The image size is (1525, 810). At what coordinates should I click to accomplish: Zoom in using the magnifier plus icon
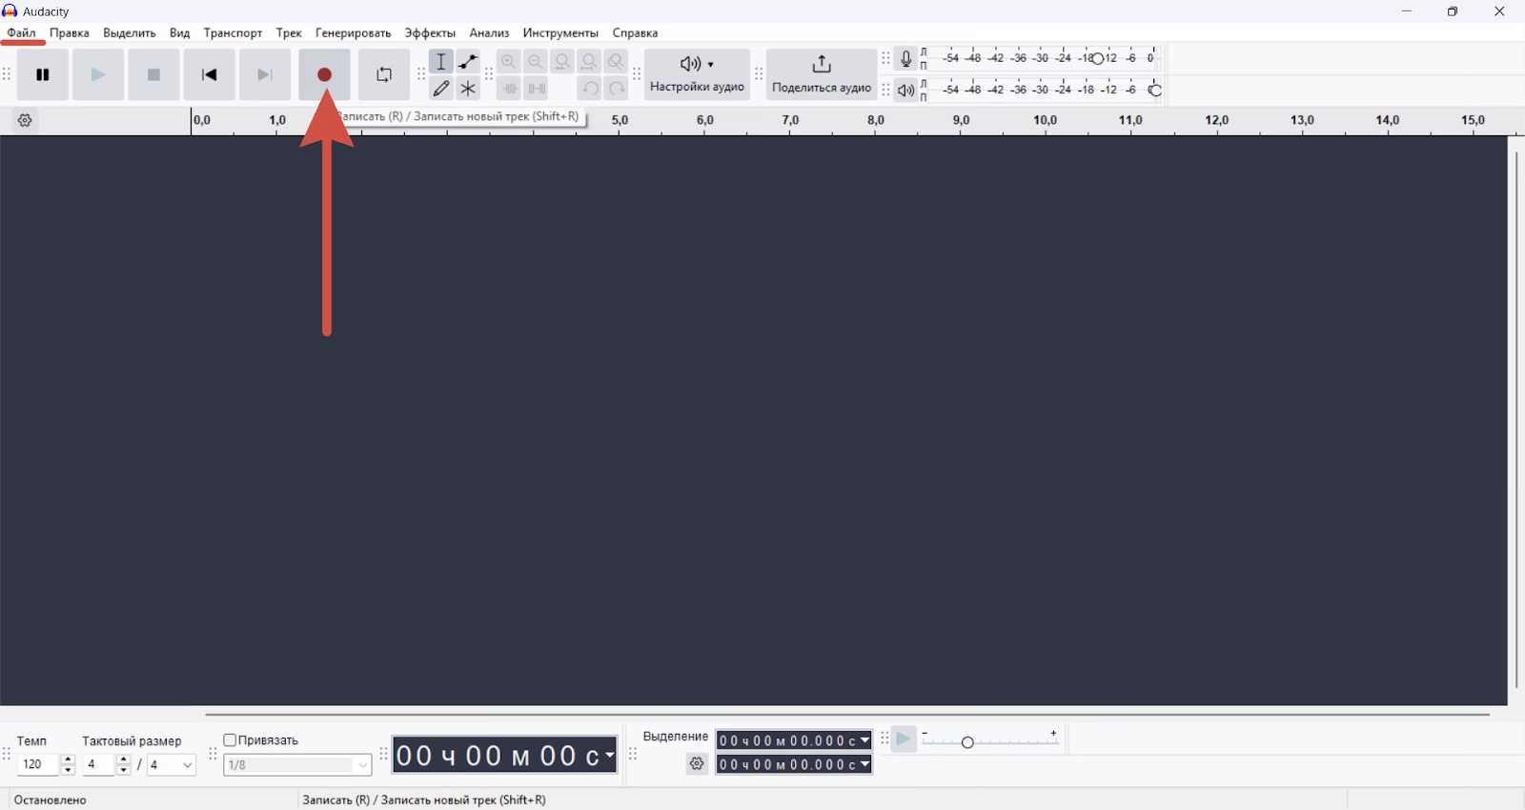pos(510,62)
